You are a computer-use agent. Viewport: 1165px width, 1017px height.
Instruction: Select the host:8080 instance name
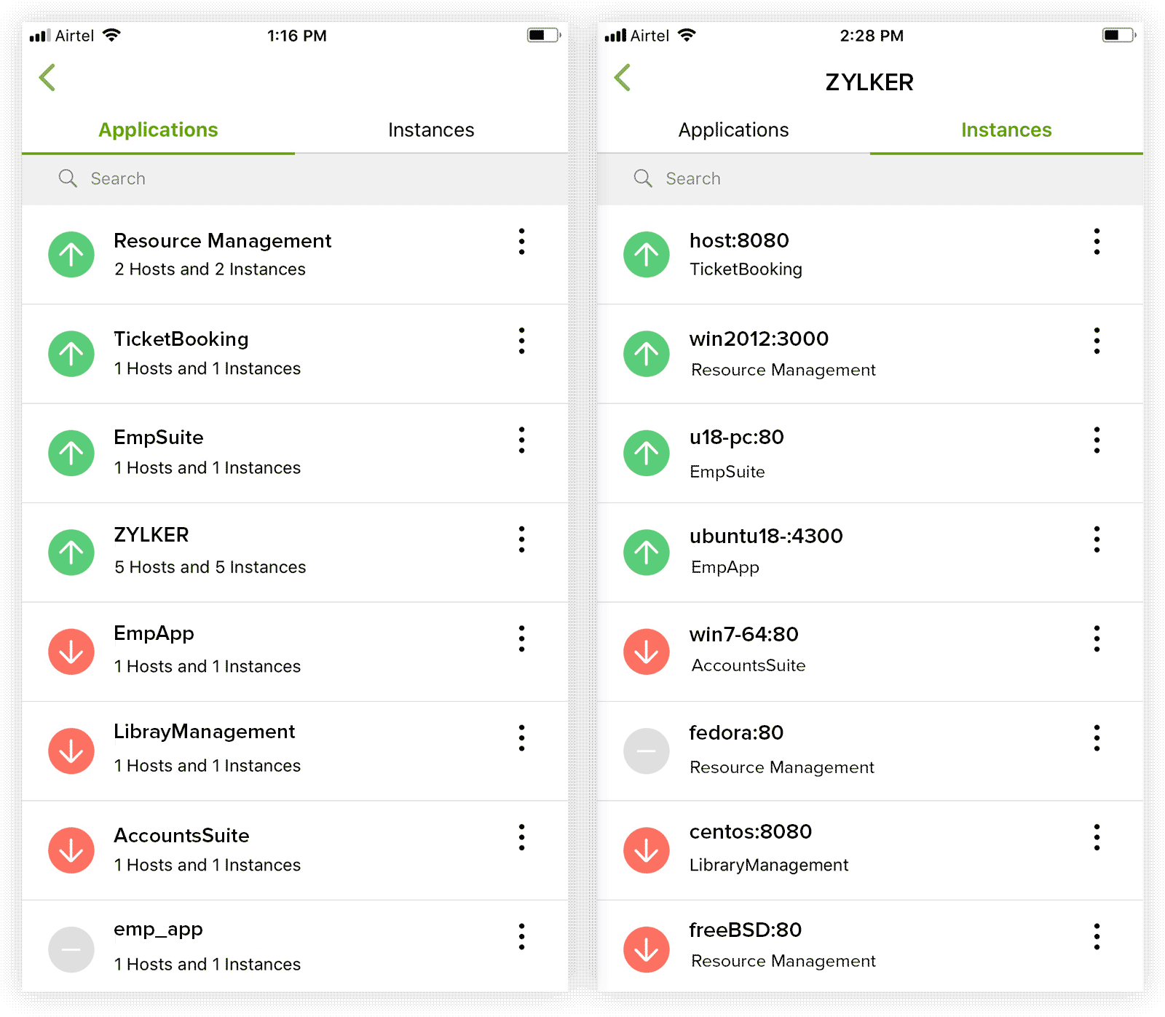[x=739, y=240]
